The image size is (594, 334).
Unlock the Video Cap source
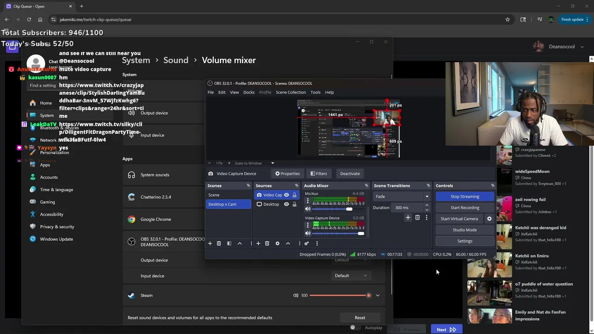pyautogui.click(x=294, y=195)
